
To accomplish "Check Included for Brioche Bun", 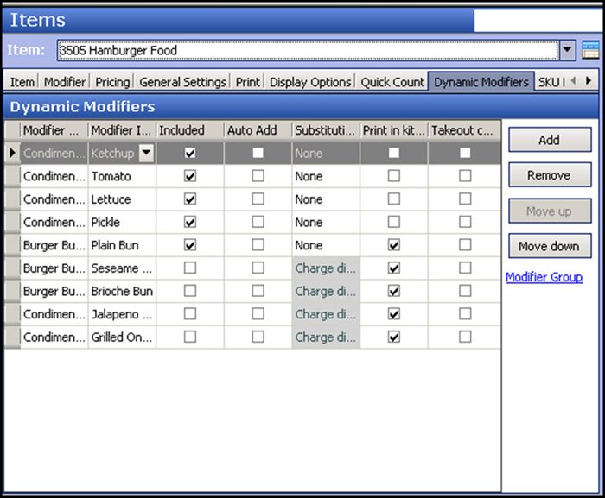I will point(190,291).
